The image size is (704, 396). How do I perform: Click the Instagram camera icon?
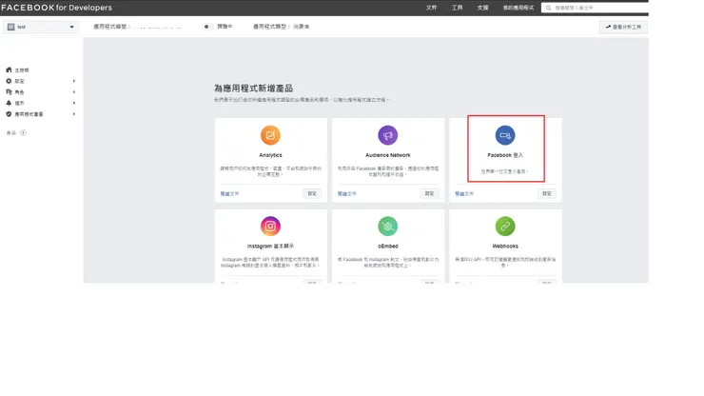tap(270, 227)
